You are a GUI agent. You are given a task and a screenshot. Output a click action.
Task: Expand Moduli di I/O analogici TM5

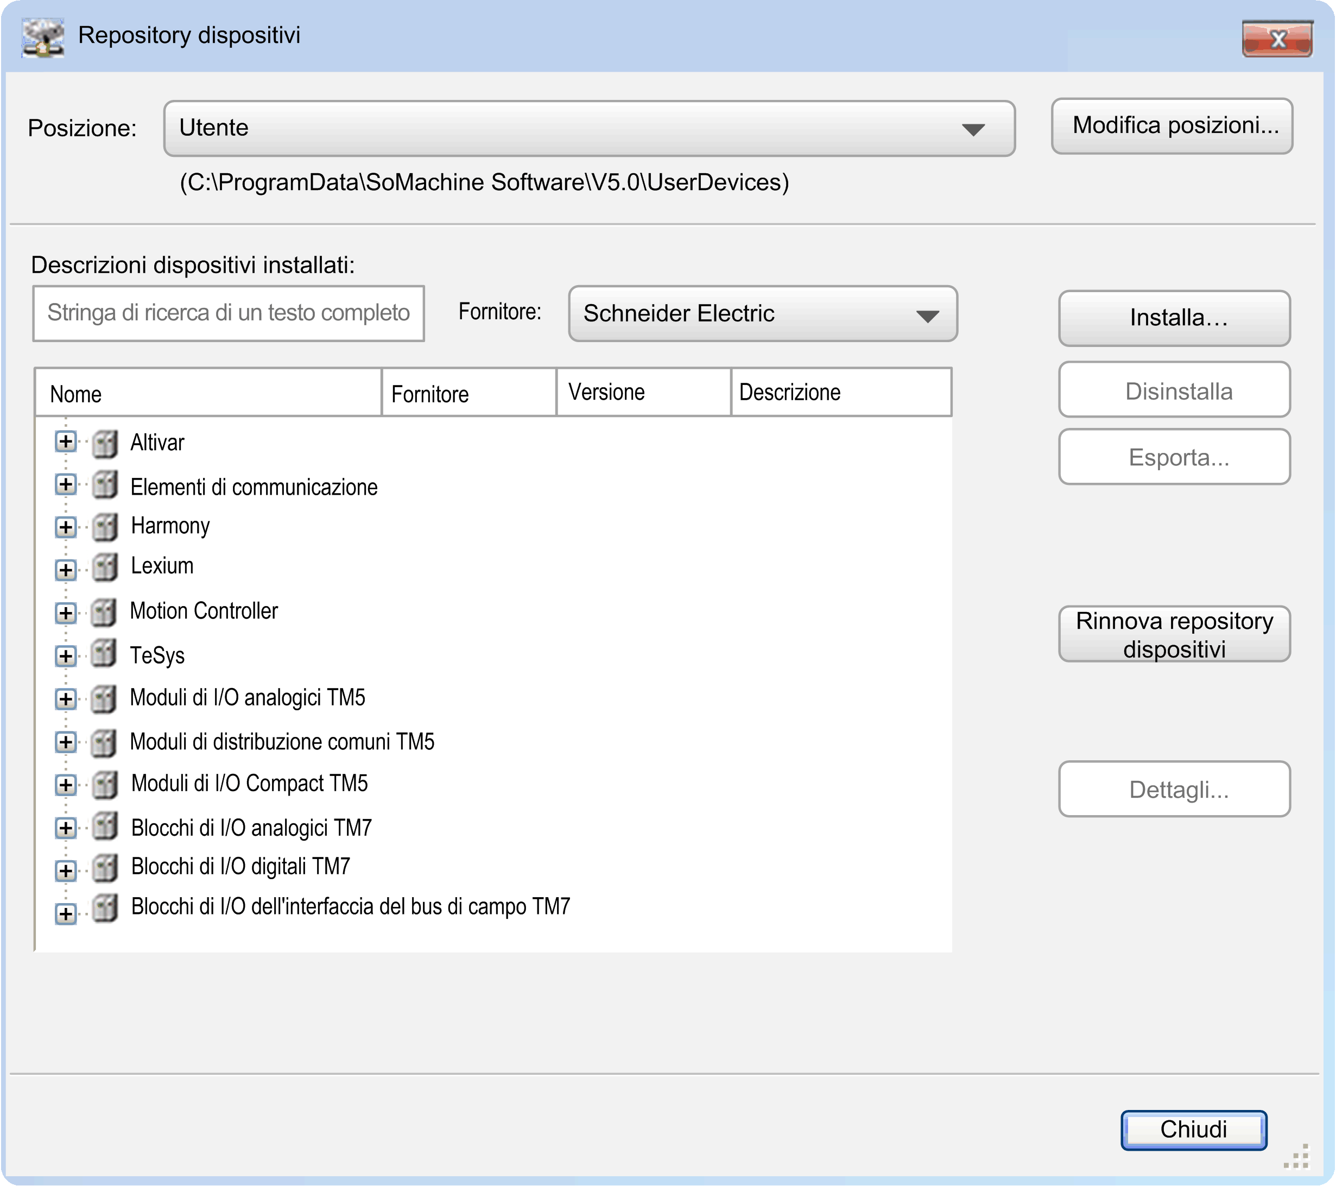pos(65,699)
